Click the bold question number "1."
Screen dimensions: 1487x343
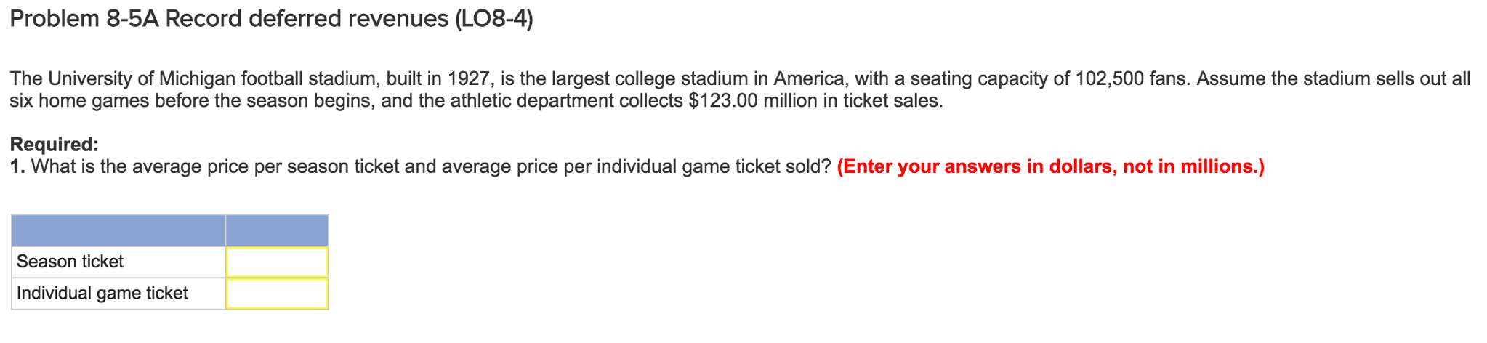pos(17,167)
